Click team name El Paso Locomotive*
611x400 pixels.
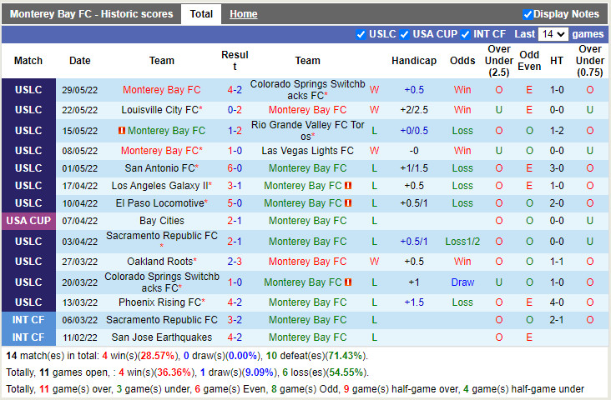[162, 203]
